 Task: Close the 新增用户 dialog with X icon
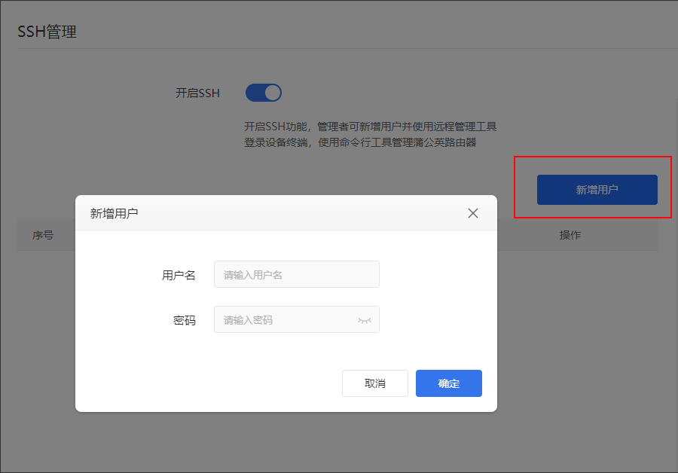coord(472,213)
